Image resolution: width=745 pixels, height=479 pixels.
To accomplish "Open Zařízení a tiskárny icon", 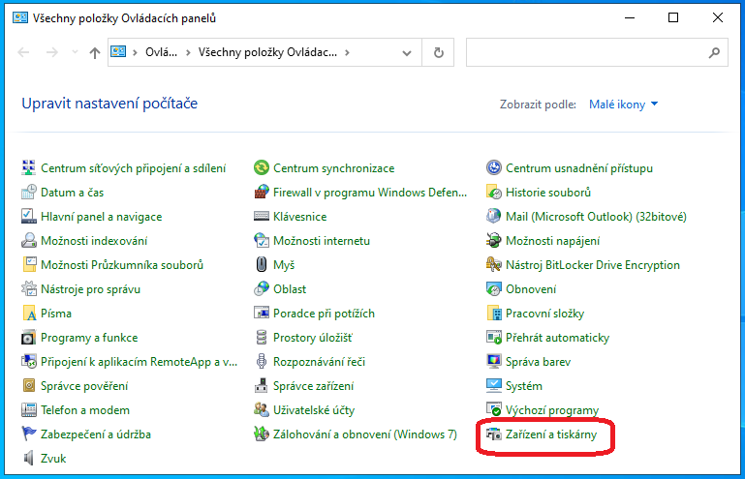I will (494, 434).
